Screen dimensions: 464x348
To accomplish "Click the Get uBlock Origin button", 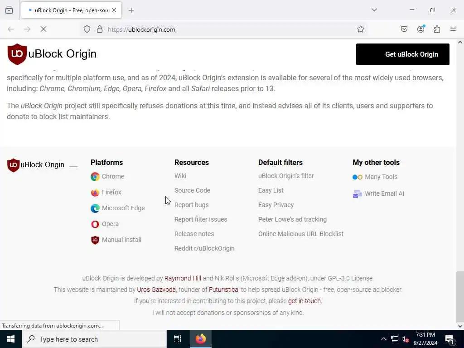I will (403, 54).
